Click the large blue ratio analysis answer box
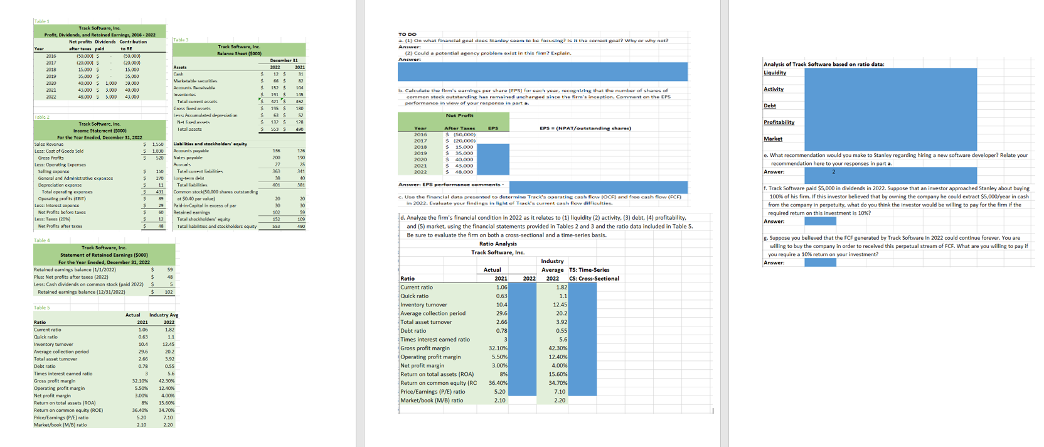 point(890,109)
